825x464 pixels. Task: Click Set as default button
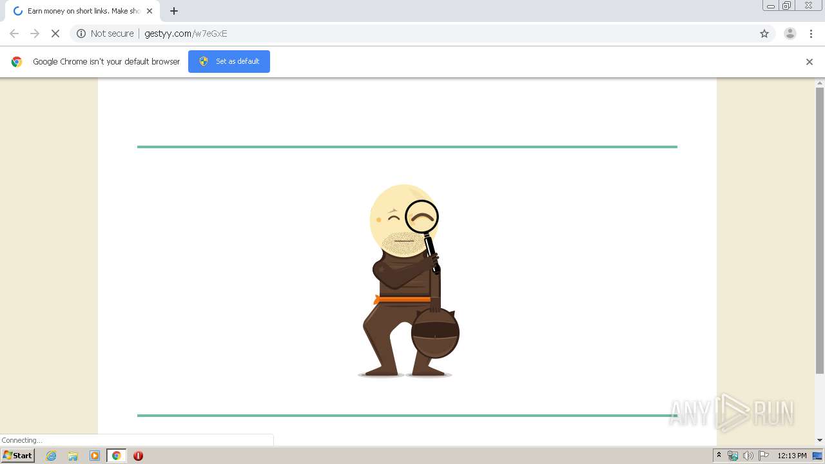click(229, 61)
